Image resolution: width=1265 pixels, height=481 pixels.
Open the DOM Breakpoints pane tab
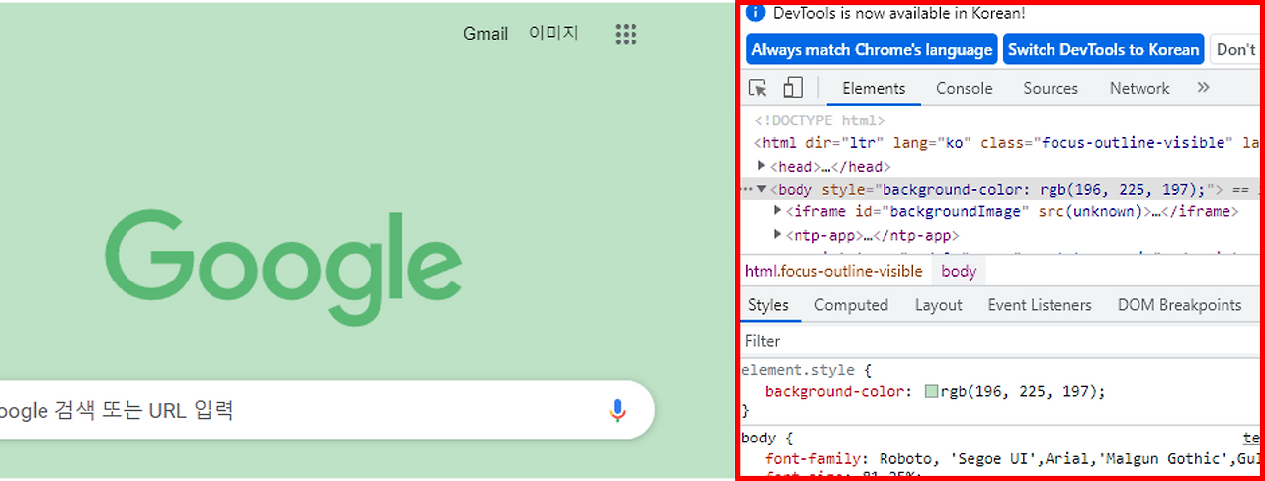point(1179,305)
